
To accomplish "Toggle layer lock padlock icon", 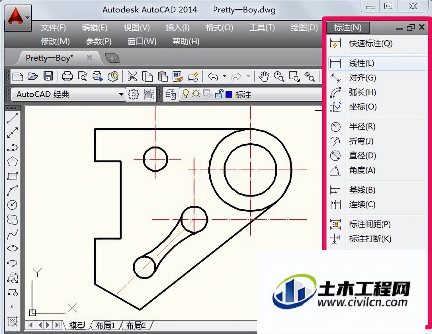I will tap(219, 94).
